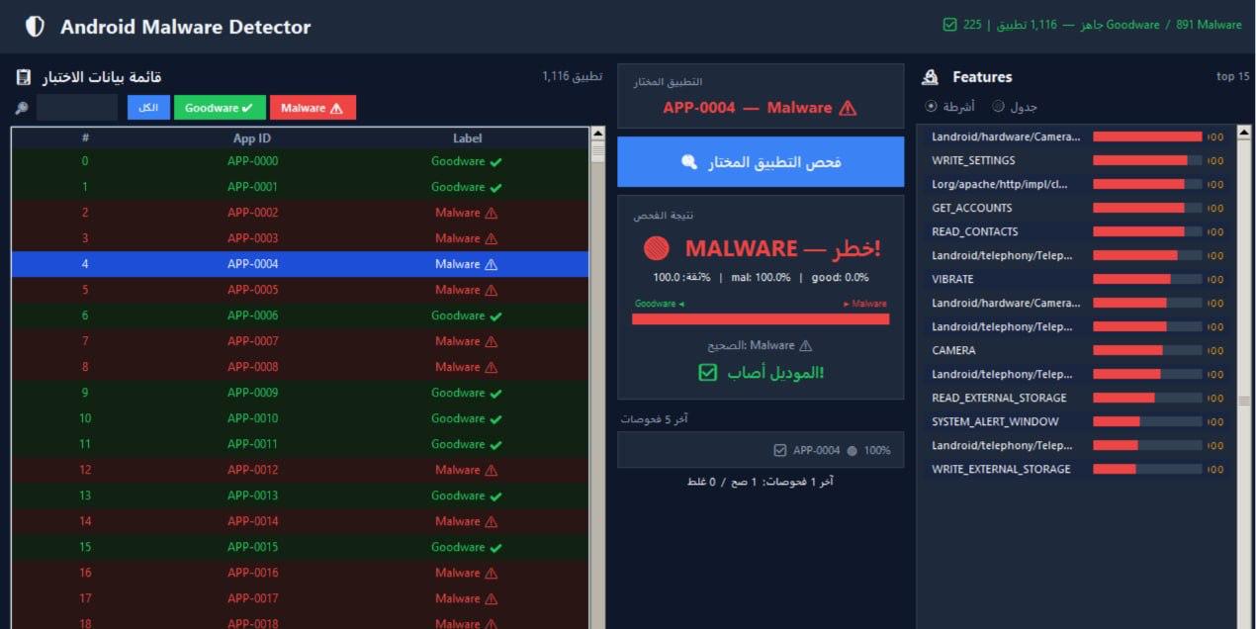
Task: Click the Goodware-Malware confidence bar
Action: 761,318
